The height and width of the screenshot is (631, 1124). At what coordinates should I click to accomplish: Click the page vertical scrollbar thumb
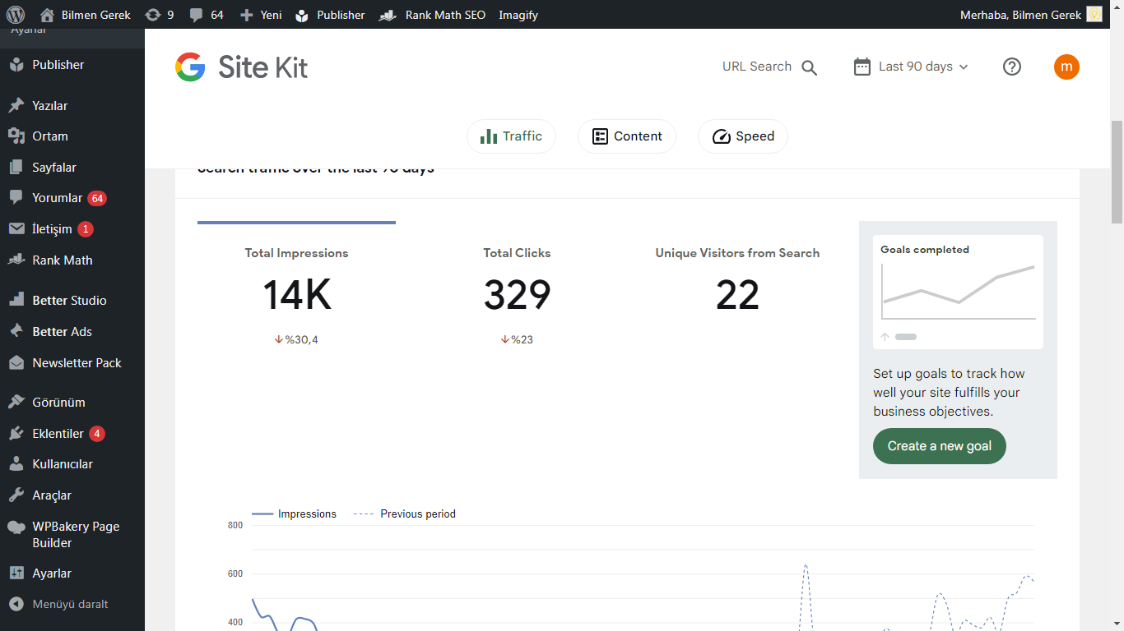click(x=1117, y=173)
